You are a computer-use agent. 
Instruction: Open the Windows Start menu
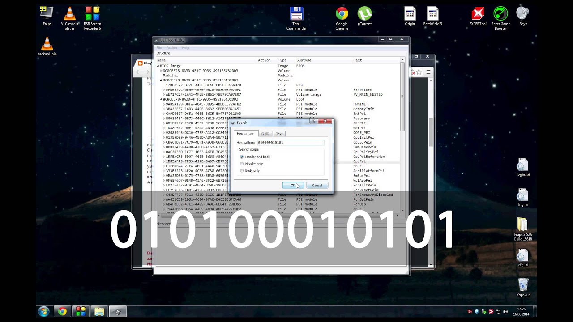[x=44, y=311]
